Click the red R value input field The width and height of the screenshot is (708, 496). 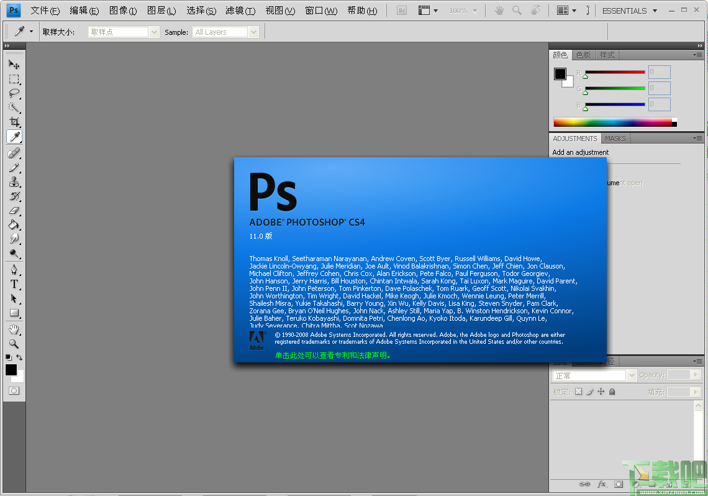(x=659, y=72)
